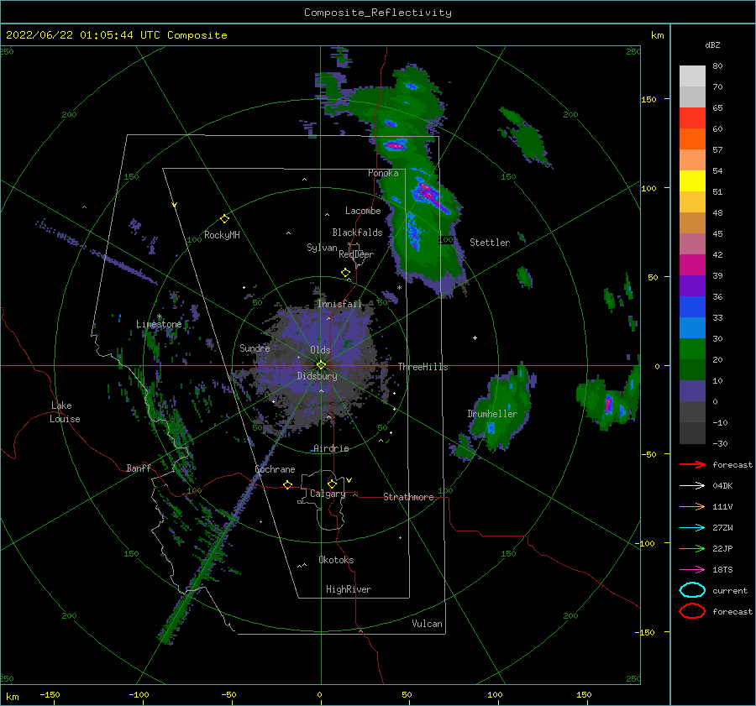This screenshot has width=756, height=706.
Task: Click the intense storm cell east of Lacombe
Action: coord(432,196)
